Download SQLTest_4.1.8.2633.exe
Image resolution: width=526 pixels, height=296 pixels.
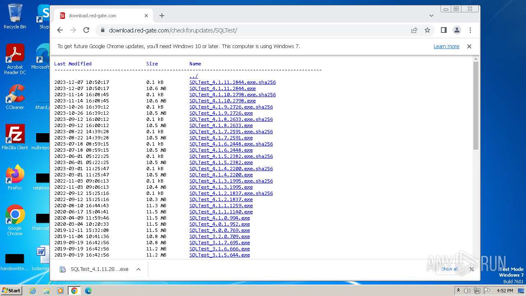(x=221, y=125)
